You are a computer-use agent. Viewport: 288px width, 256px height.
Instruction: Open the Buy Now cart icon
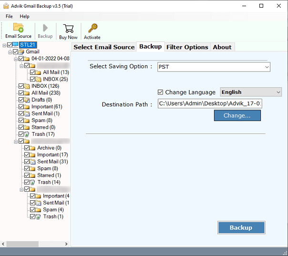(68, 29)
